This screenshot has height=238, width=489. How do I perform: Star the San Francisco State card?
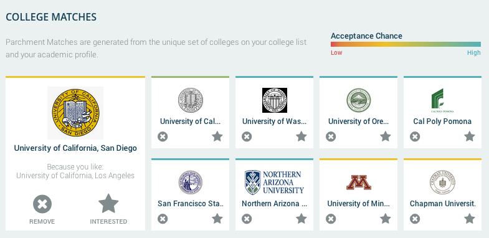coord(217,219)
